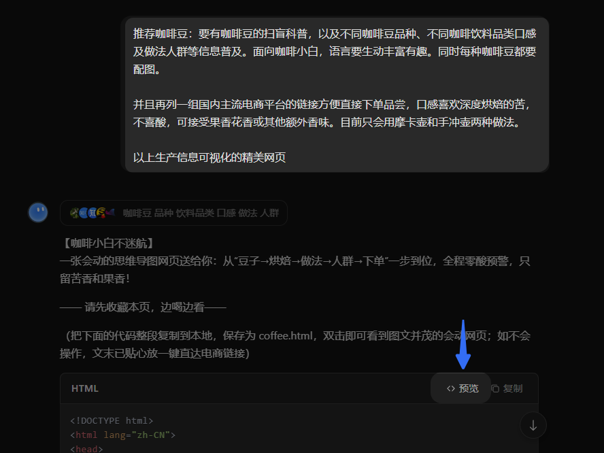Open the search sources pill with keywords
The width and height of the screenshot is (604, 453).
coord(173,213)
